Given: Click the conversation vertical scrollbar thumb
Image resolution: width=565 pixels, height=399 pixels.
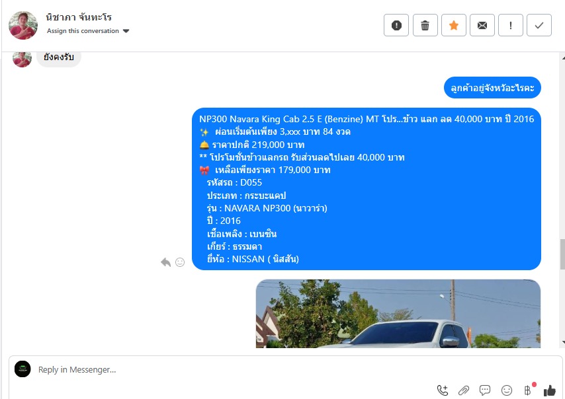Looking at the screenshot, I should [562, 254].
